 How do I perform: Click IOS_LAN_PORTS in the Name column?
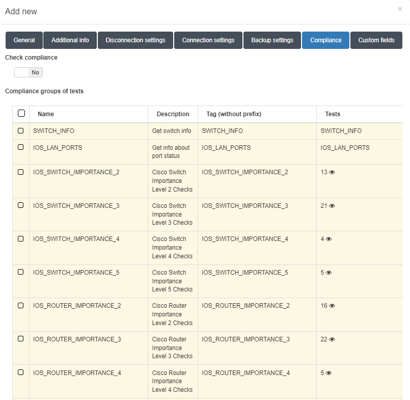(58, 148)
